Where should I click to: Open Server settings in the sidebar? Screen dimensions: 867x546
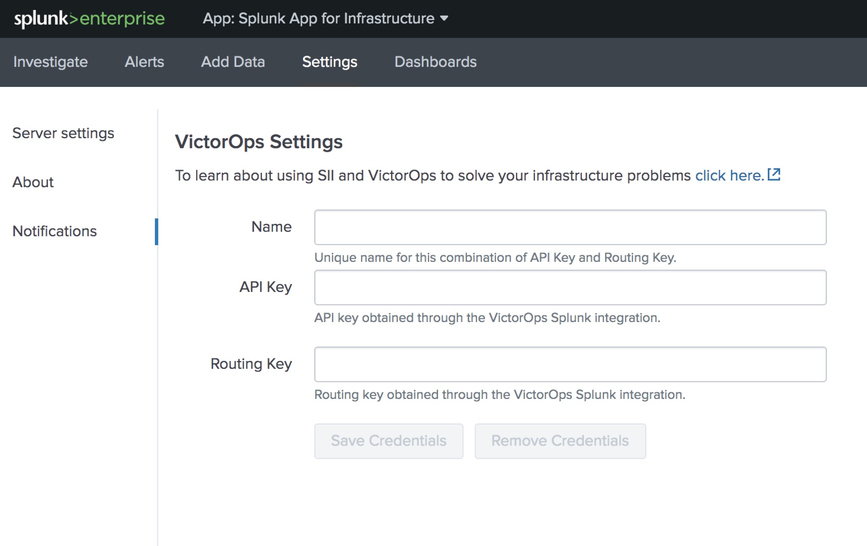(63, 133)
